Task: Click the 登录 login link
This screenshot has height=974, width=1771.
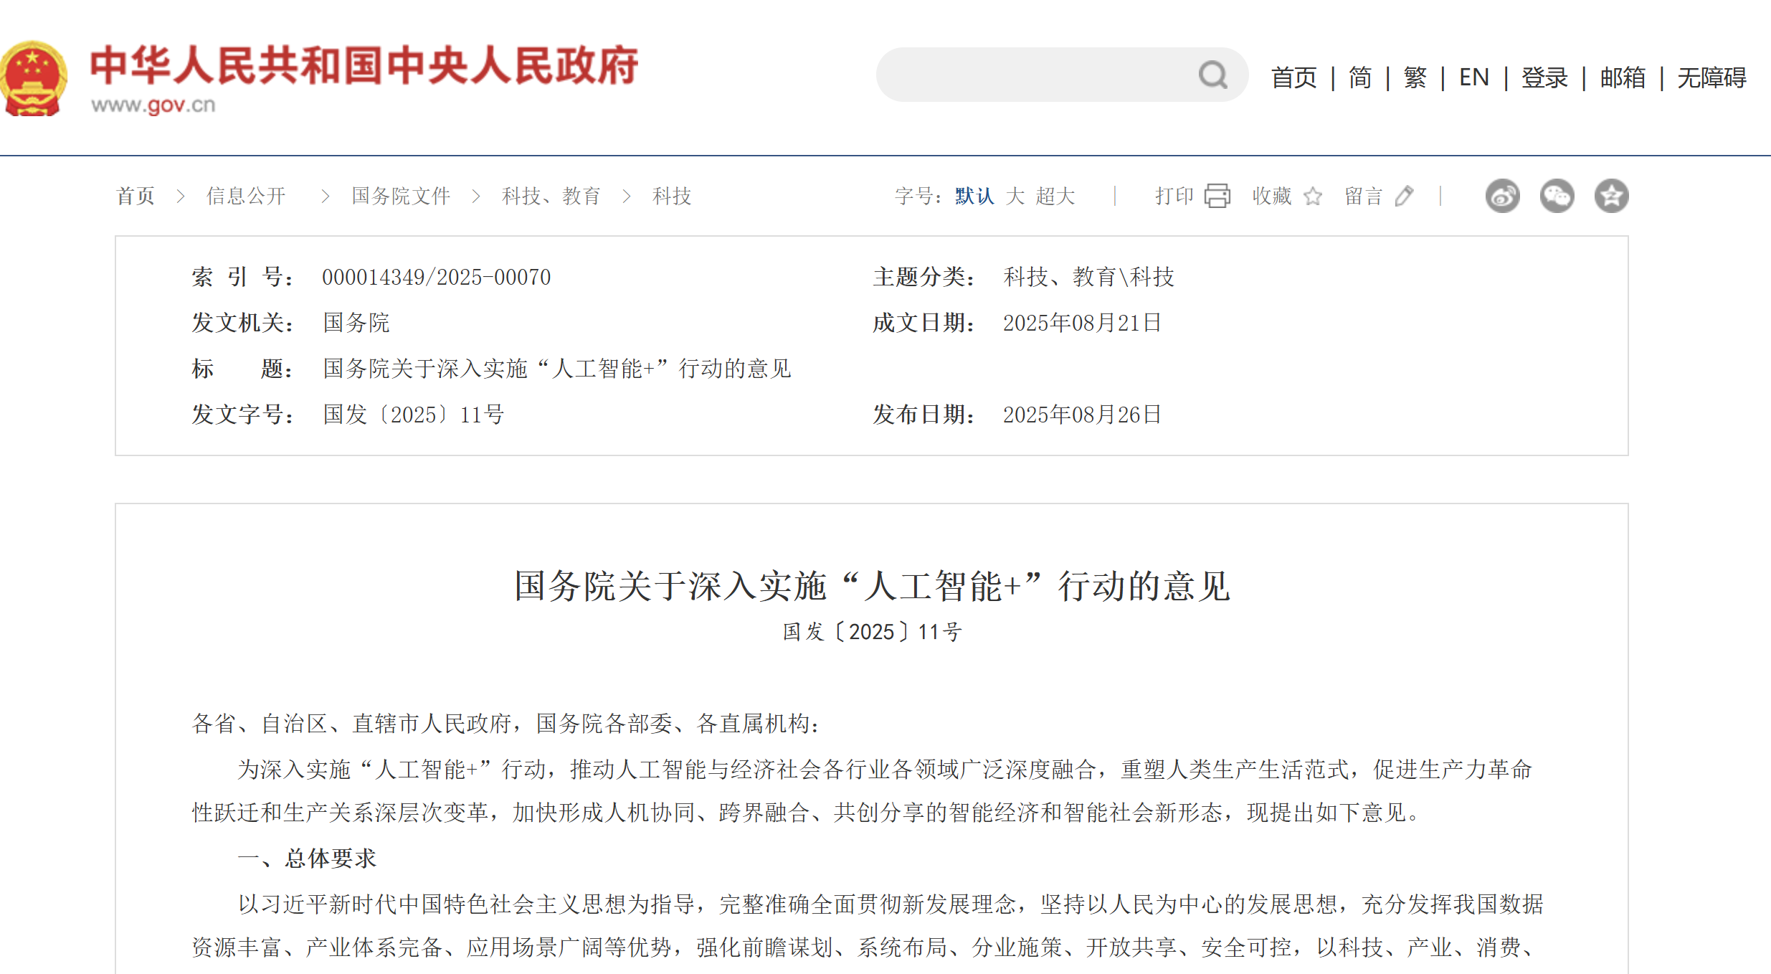Action: (x=1544, y=77)
